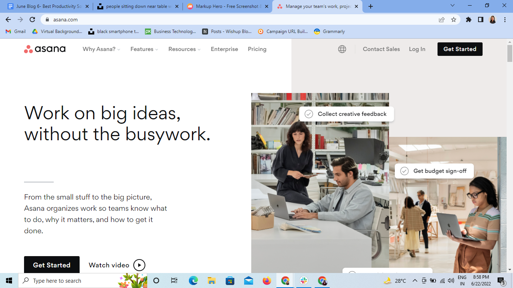Open Microsoft Store from the taskbar
This screenshot has height=288, width=513.
230,280
